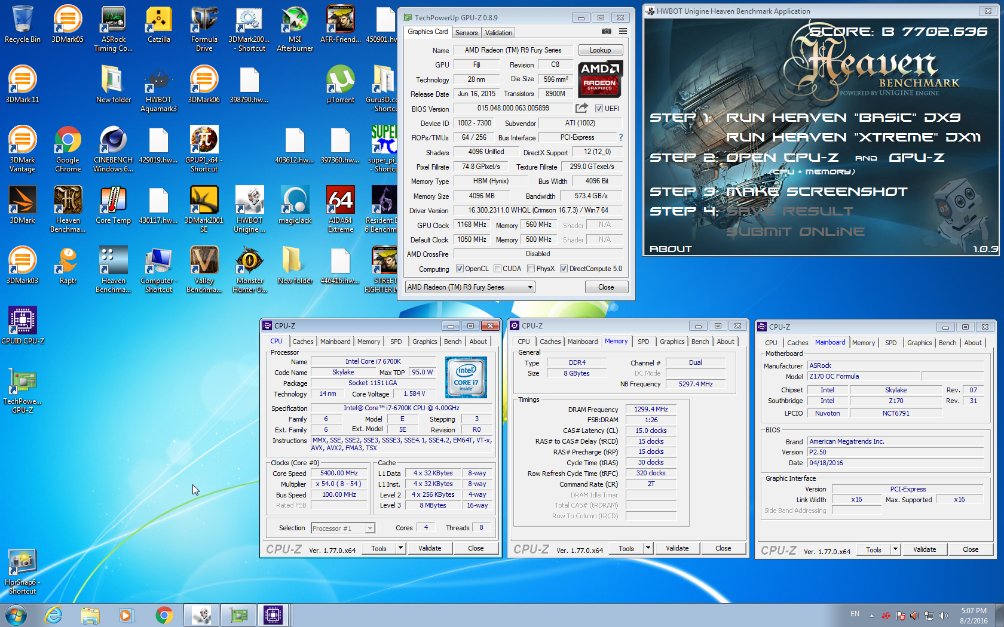Expand Tools dropdown arrow in Memory tab window
1004x627 pixels.
pos(648,548)
